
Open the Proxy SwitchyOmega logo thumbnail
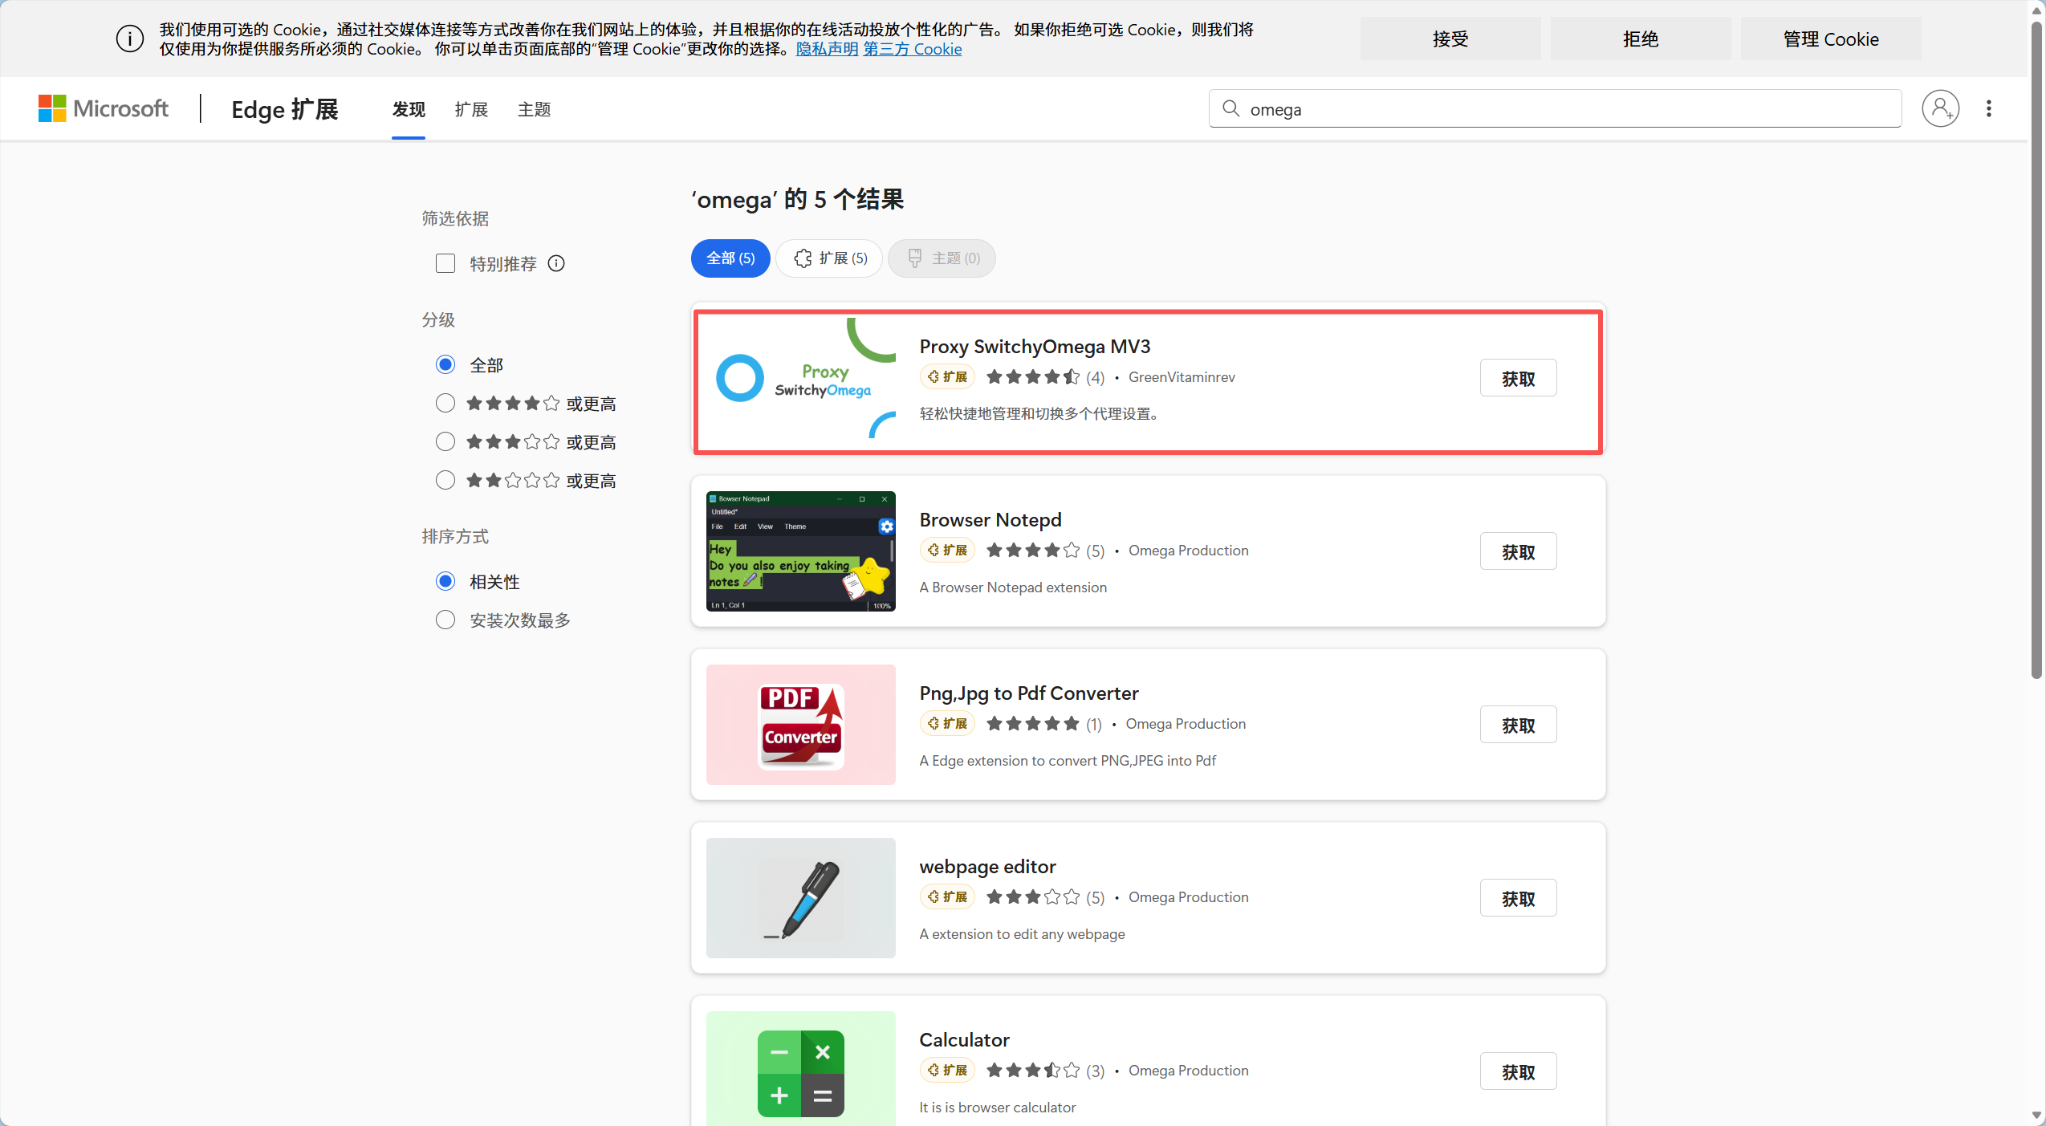point(801,378)
